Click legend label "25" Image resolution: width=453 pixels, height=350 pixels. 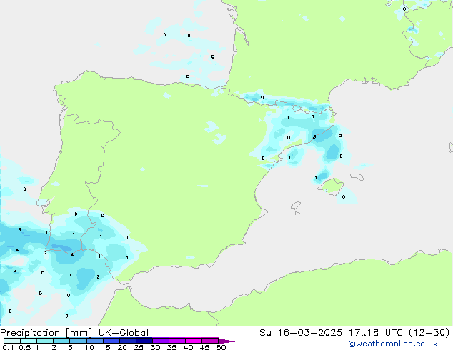point(139,347)
